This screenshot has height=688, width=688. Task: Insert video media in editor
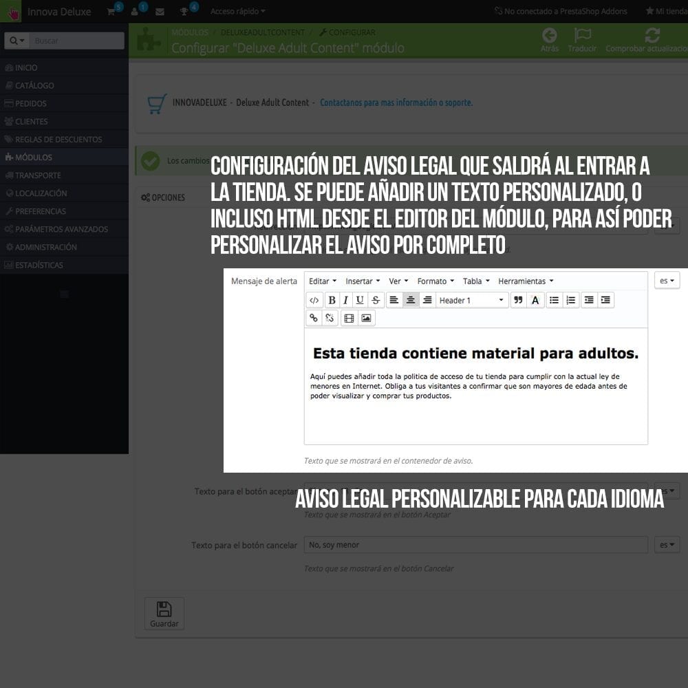pos(350,318)
